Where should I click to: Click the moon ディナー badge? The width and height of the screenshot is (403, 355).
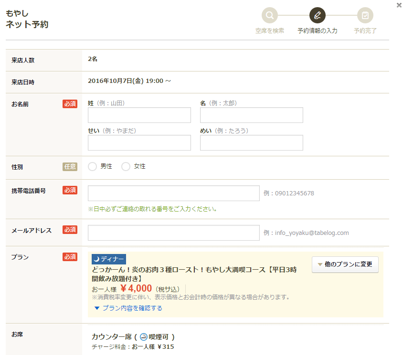(x=109, y=259)
